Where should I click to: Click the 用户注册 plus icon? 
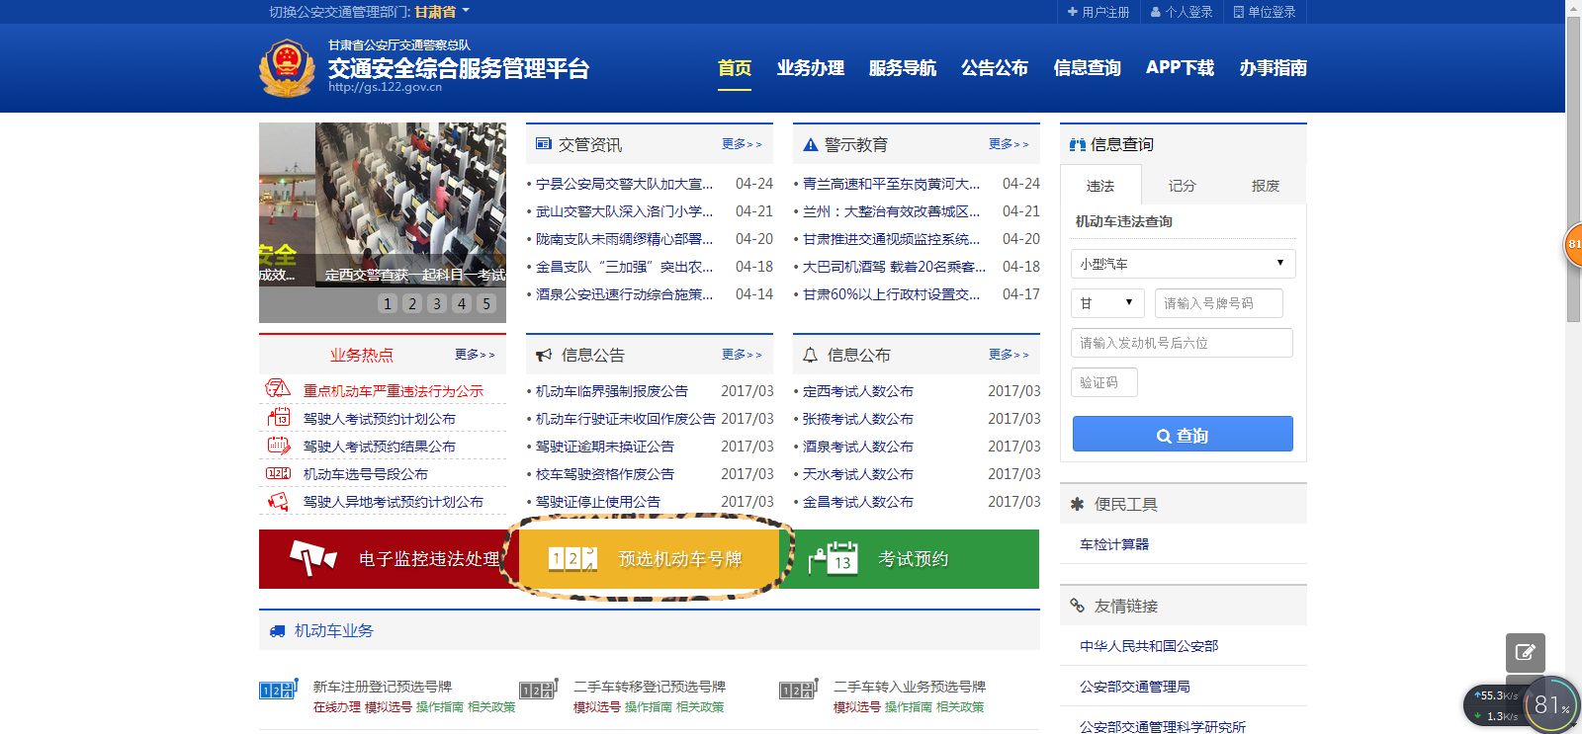tap(1073, 12)
